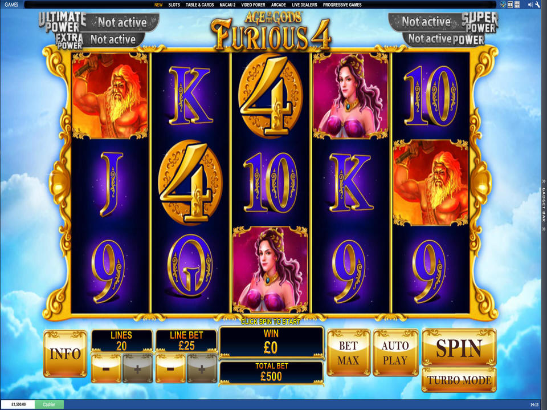
Task: Open the Cashier link
Action: [49, 404]
